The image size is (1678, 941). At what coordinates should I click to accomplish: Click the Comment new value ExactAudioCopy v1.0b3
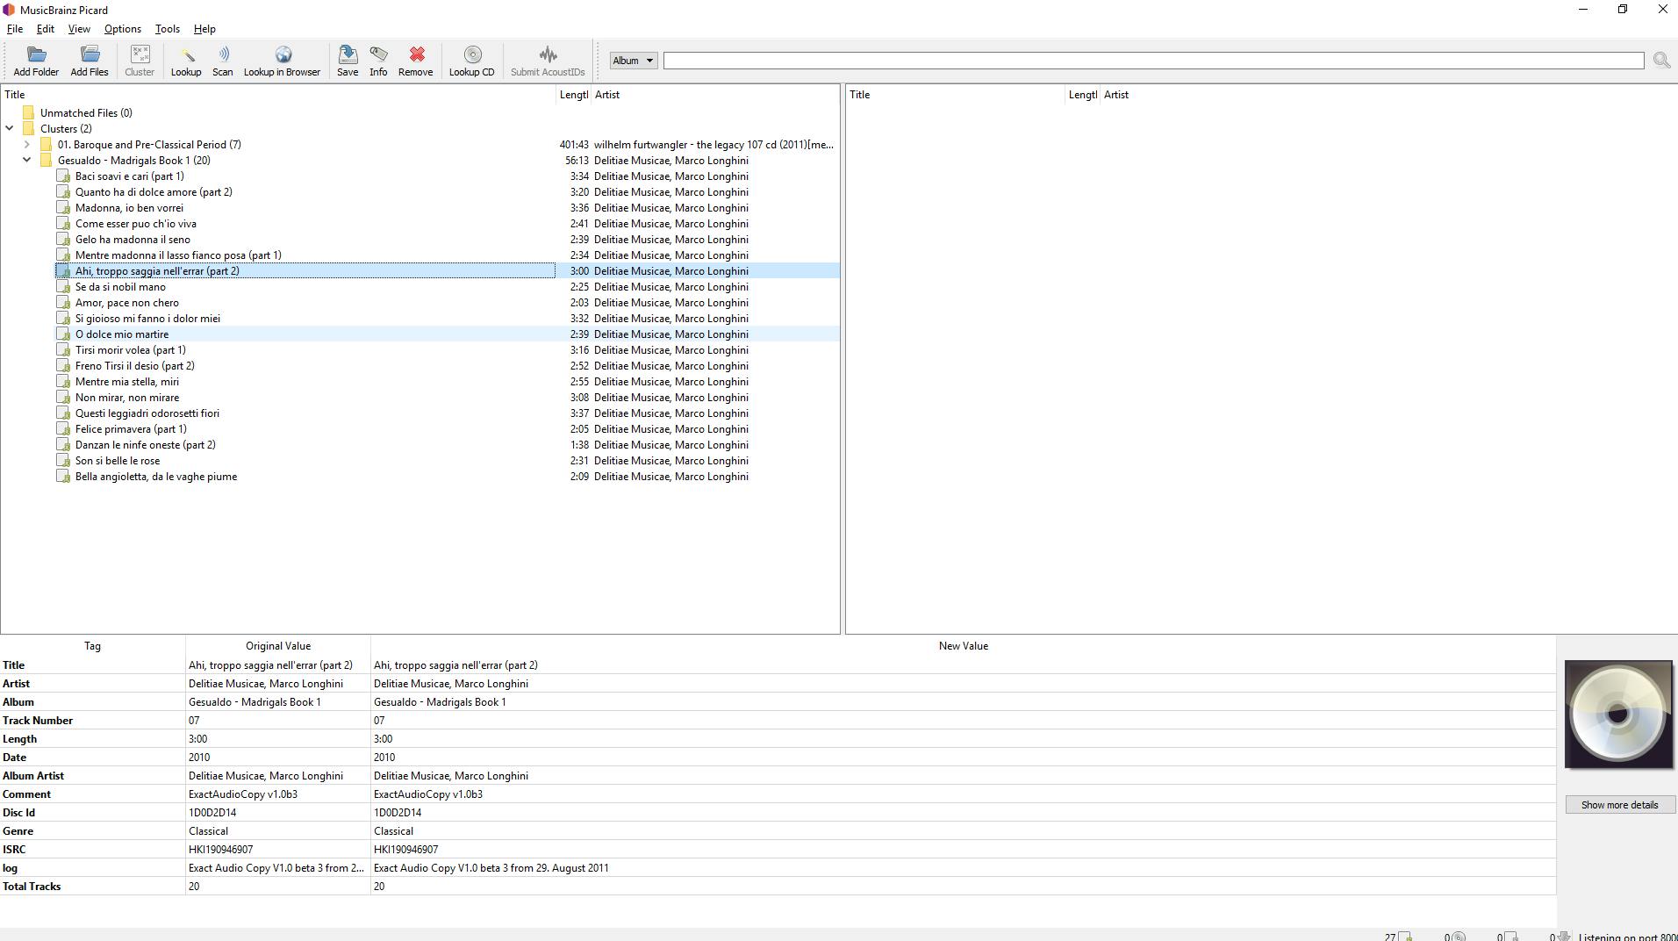(x=428, y=794)
